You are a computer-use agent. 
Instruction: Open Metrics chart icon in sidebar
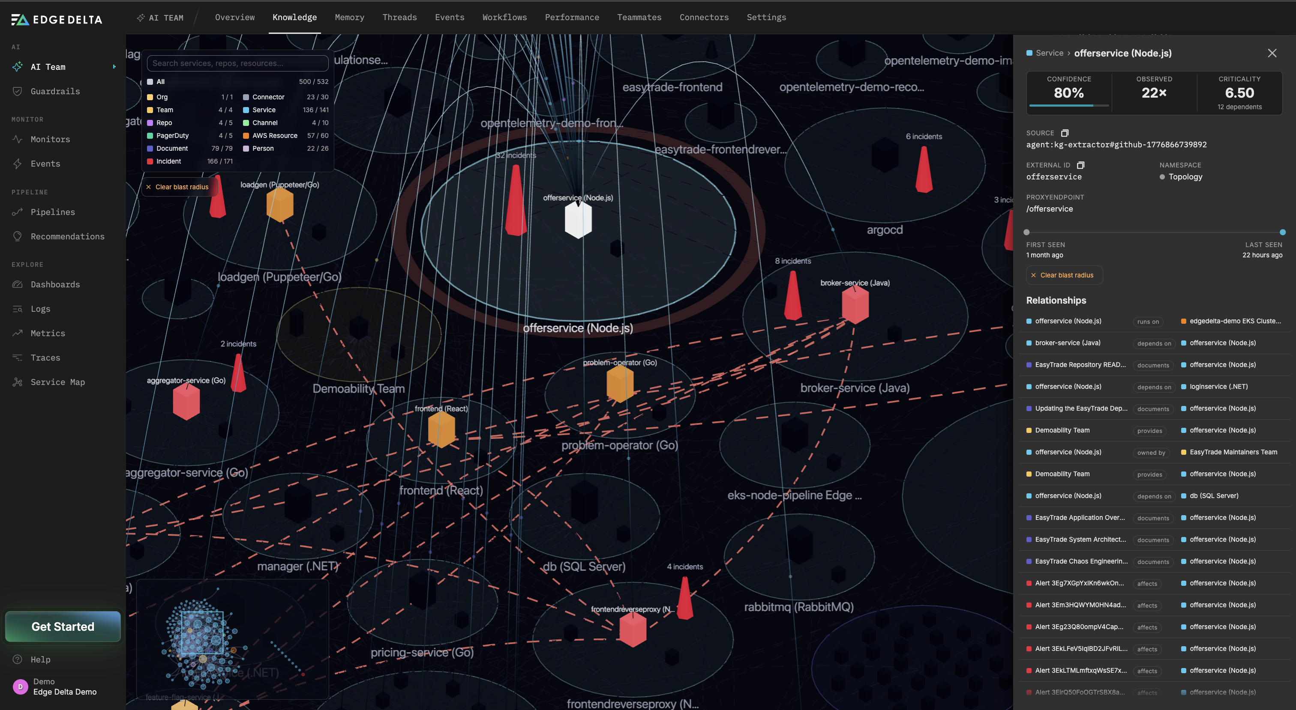point(18,333)
